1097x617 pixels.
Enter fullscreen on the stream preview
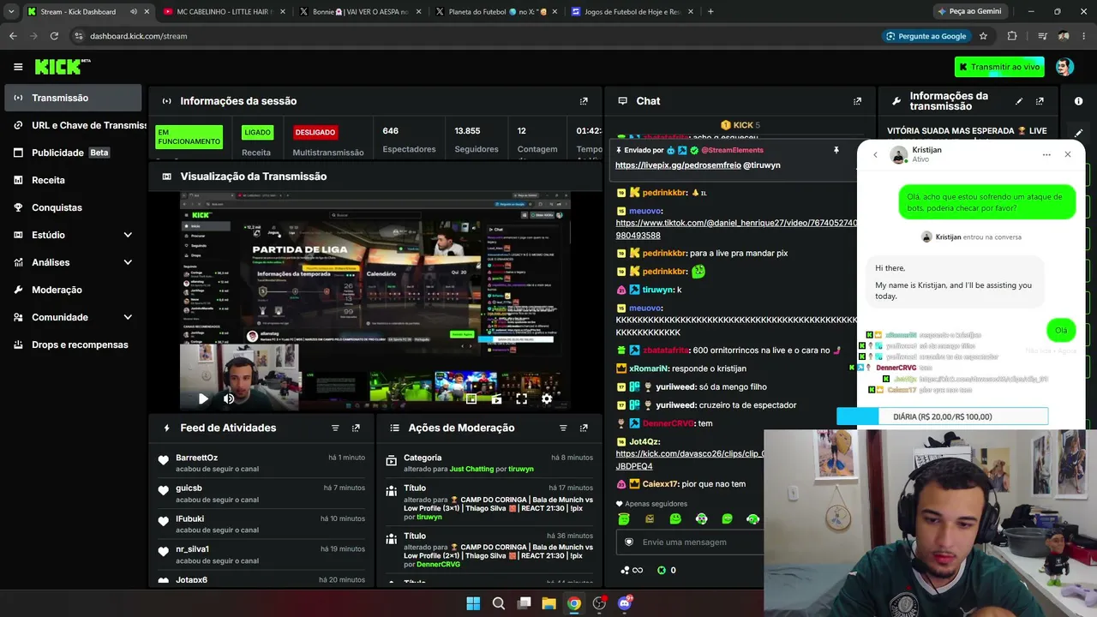coord(521,398)
